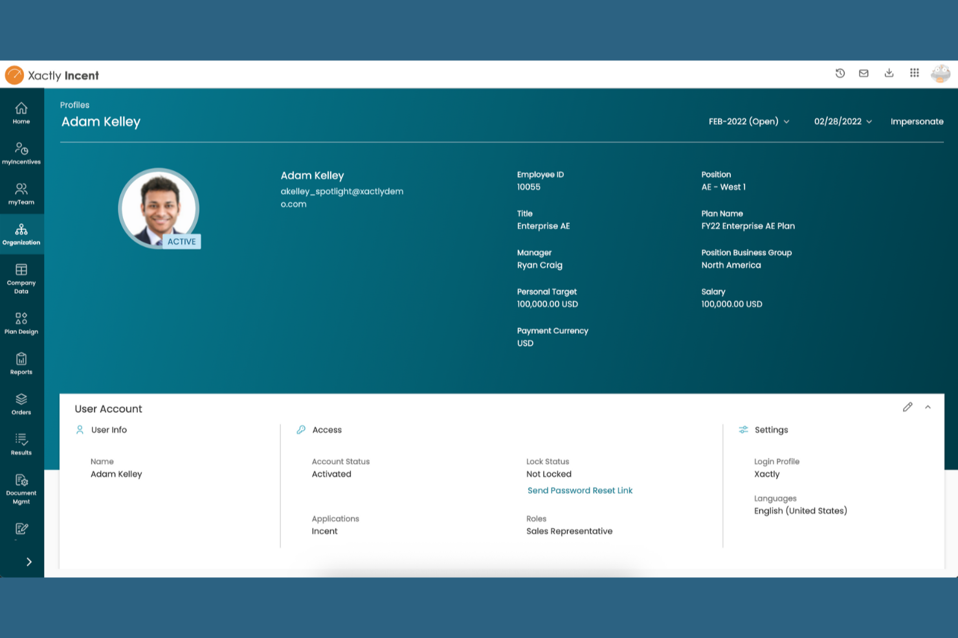Viewport: 958px width, 638px height.
Task: Click the Impersonate button
Action: 917,122
